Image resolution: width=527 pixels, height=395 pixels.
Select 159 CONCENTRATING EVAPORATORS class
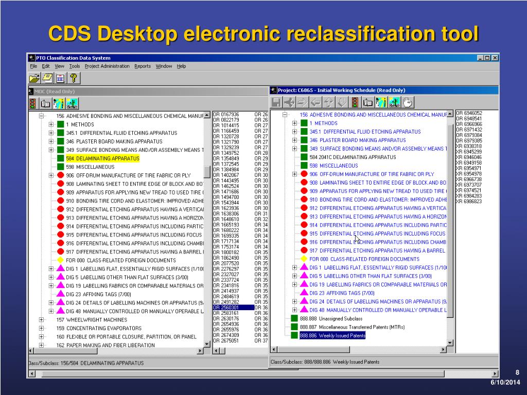pos(99,328)
